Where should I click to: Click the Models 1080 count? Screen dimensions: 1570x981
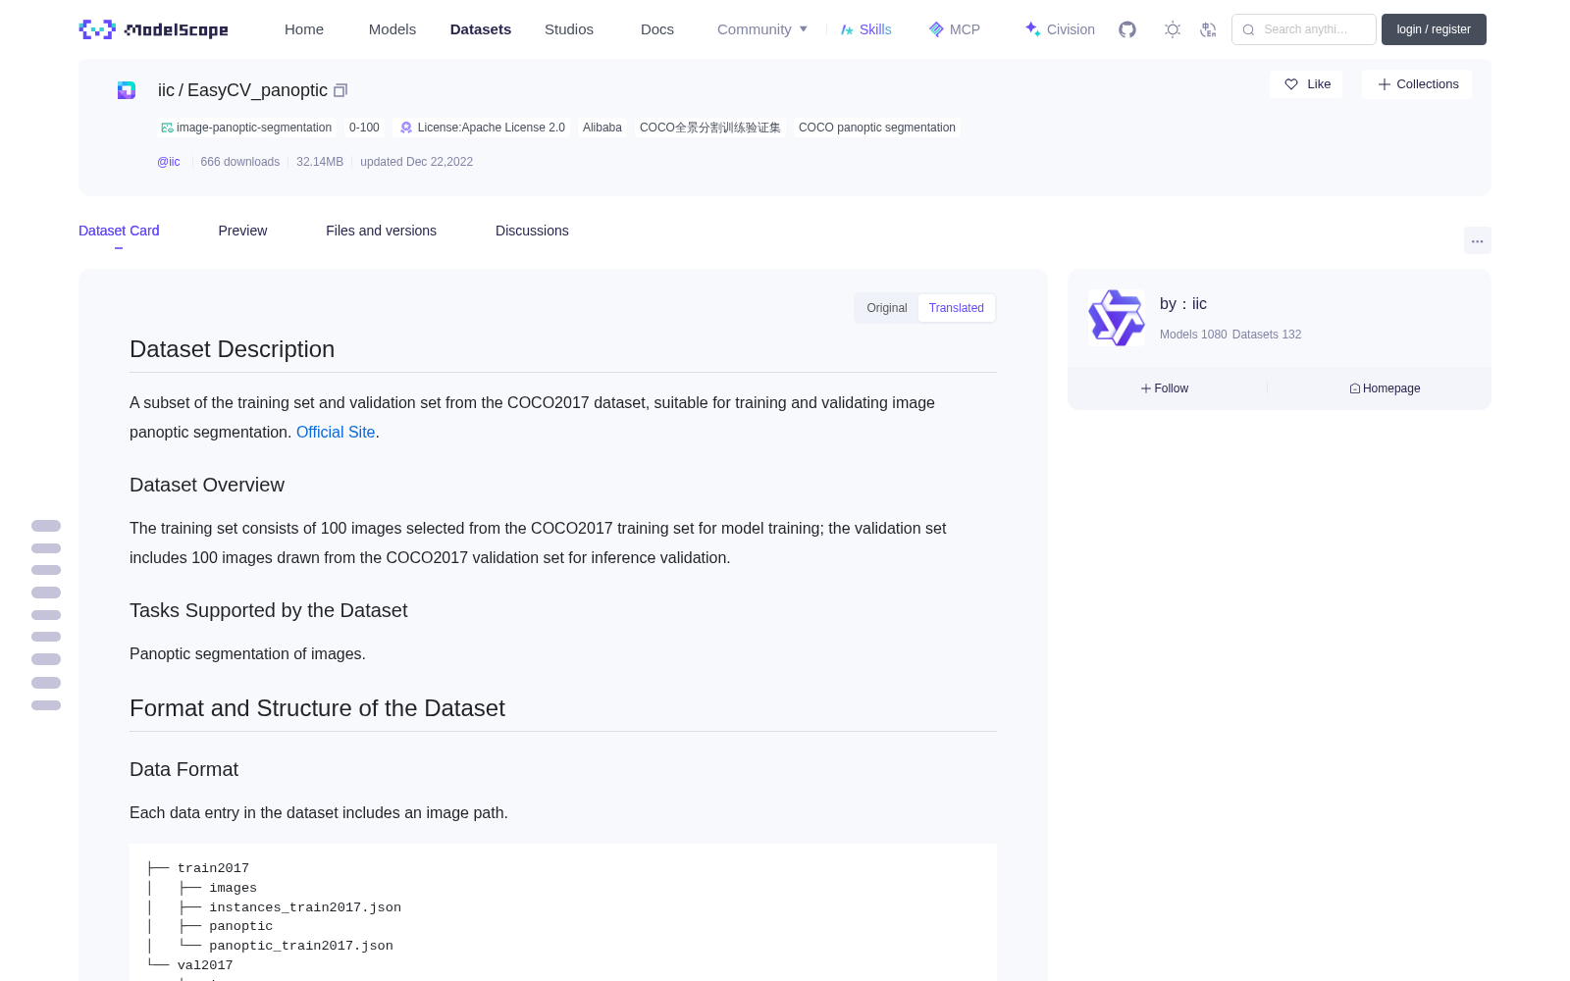(x=1193, y=335)
